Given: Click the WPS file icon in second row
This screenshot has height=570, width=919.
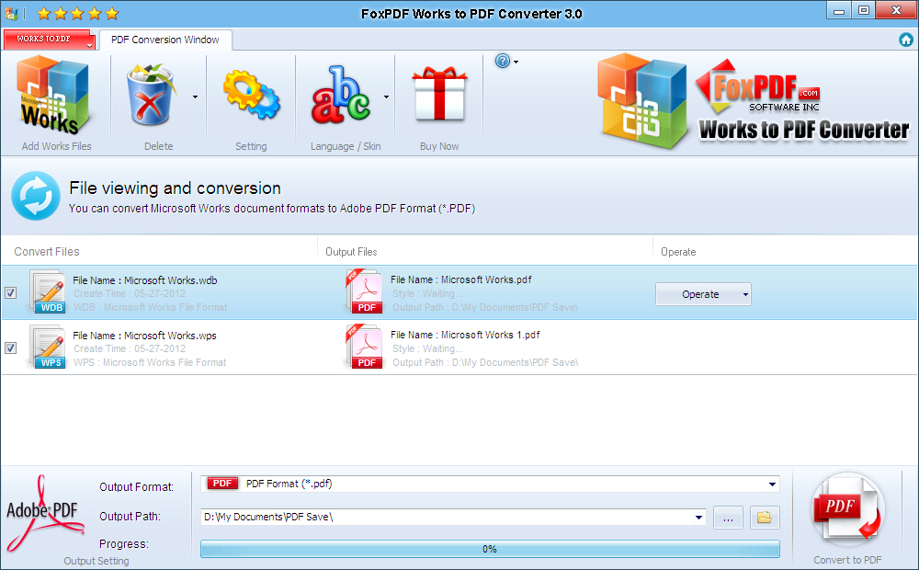Looking at the screenshot, I should tap(48, 348).
